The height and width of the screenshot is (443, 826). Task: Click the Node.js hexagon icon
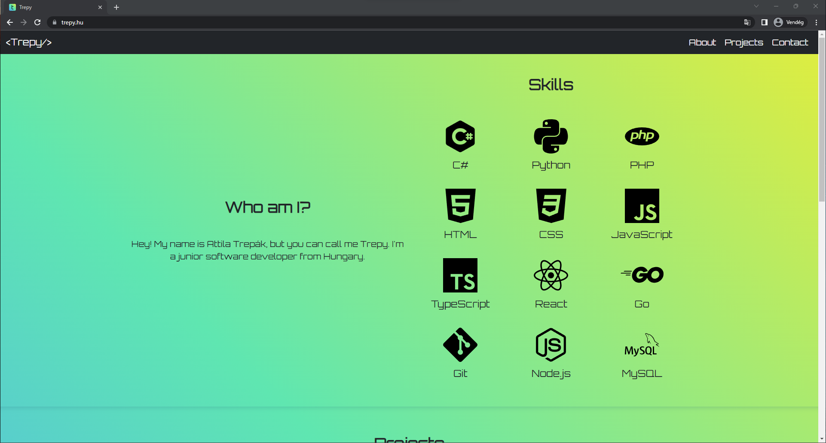[551, 345]
